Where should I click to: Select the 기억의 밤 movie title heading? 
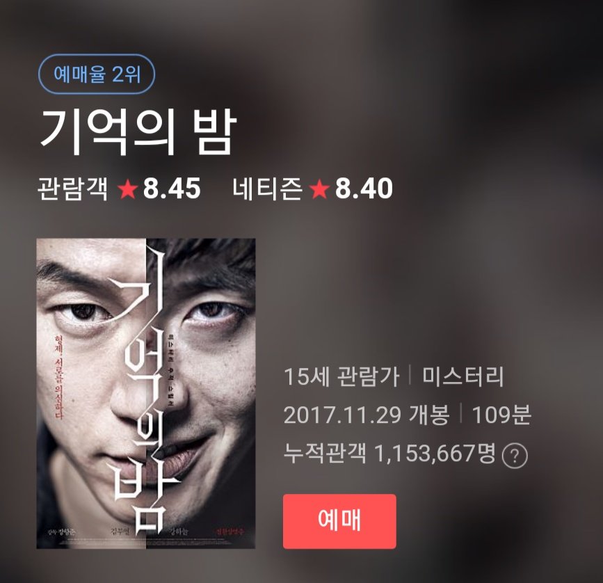(137, 133)
